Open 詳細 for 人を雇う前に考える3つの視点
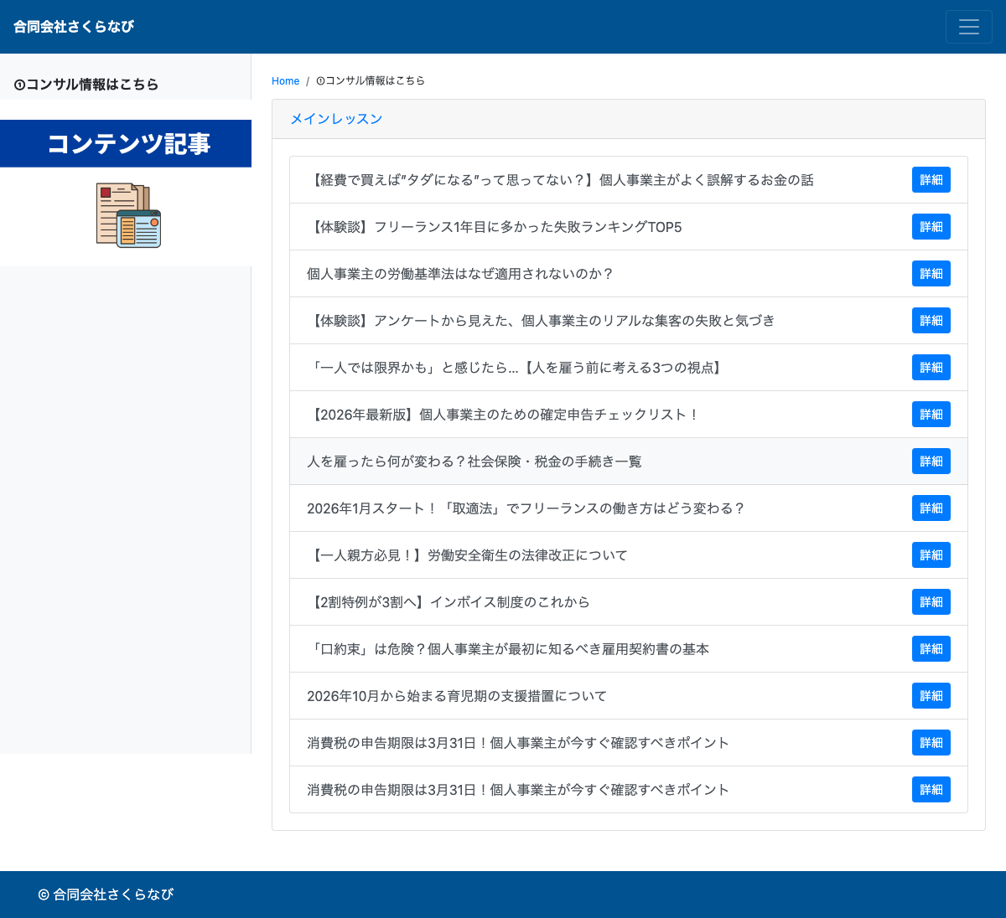Viewport: 1006px width, 918px height. (x=931, y=367)
